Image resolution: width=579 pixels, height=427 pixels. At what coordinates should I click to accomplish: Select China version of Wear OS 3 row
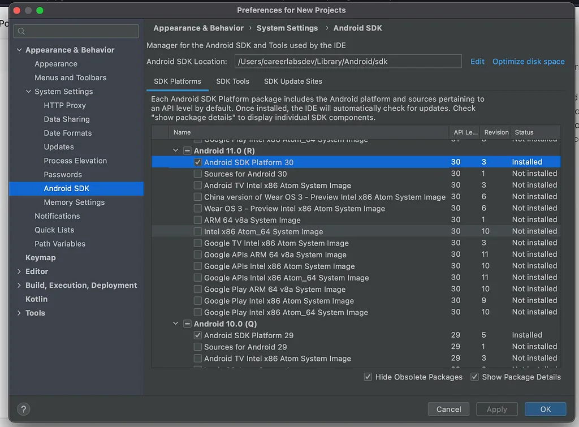(356, 197)
